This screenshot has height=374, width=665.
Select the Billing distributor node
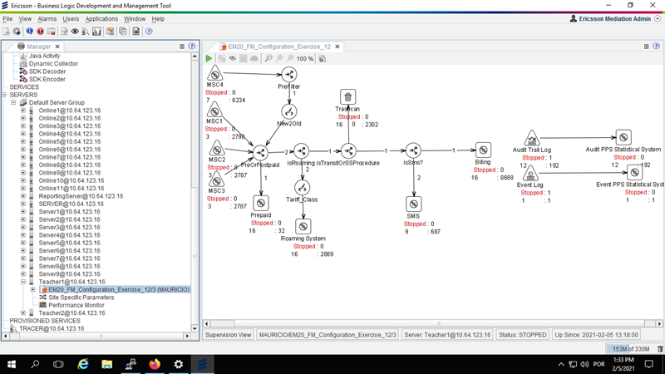click(483, 150)
